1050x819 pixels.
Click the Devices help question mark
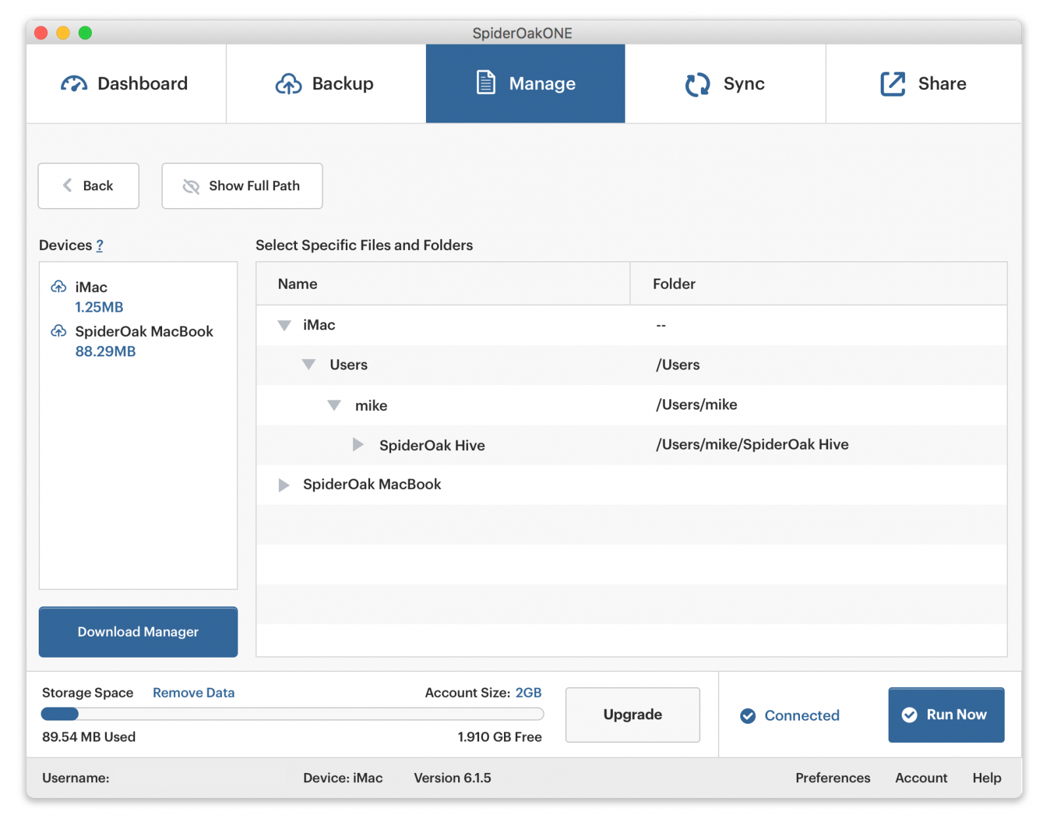(x=100, y=245)
